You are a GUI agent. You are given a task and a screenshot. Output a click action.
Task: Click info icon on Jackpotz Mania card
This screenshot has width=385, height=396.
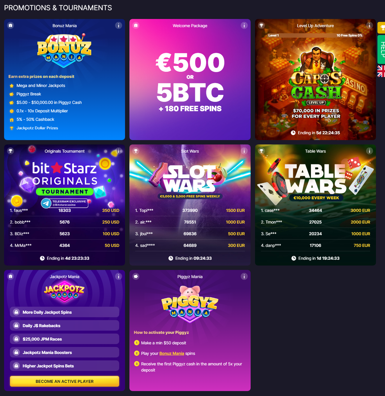[118, 276]
